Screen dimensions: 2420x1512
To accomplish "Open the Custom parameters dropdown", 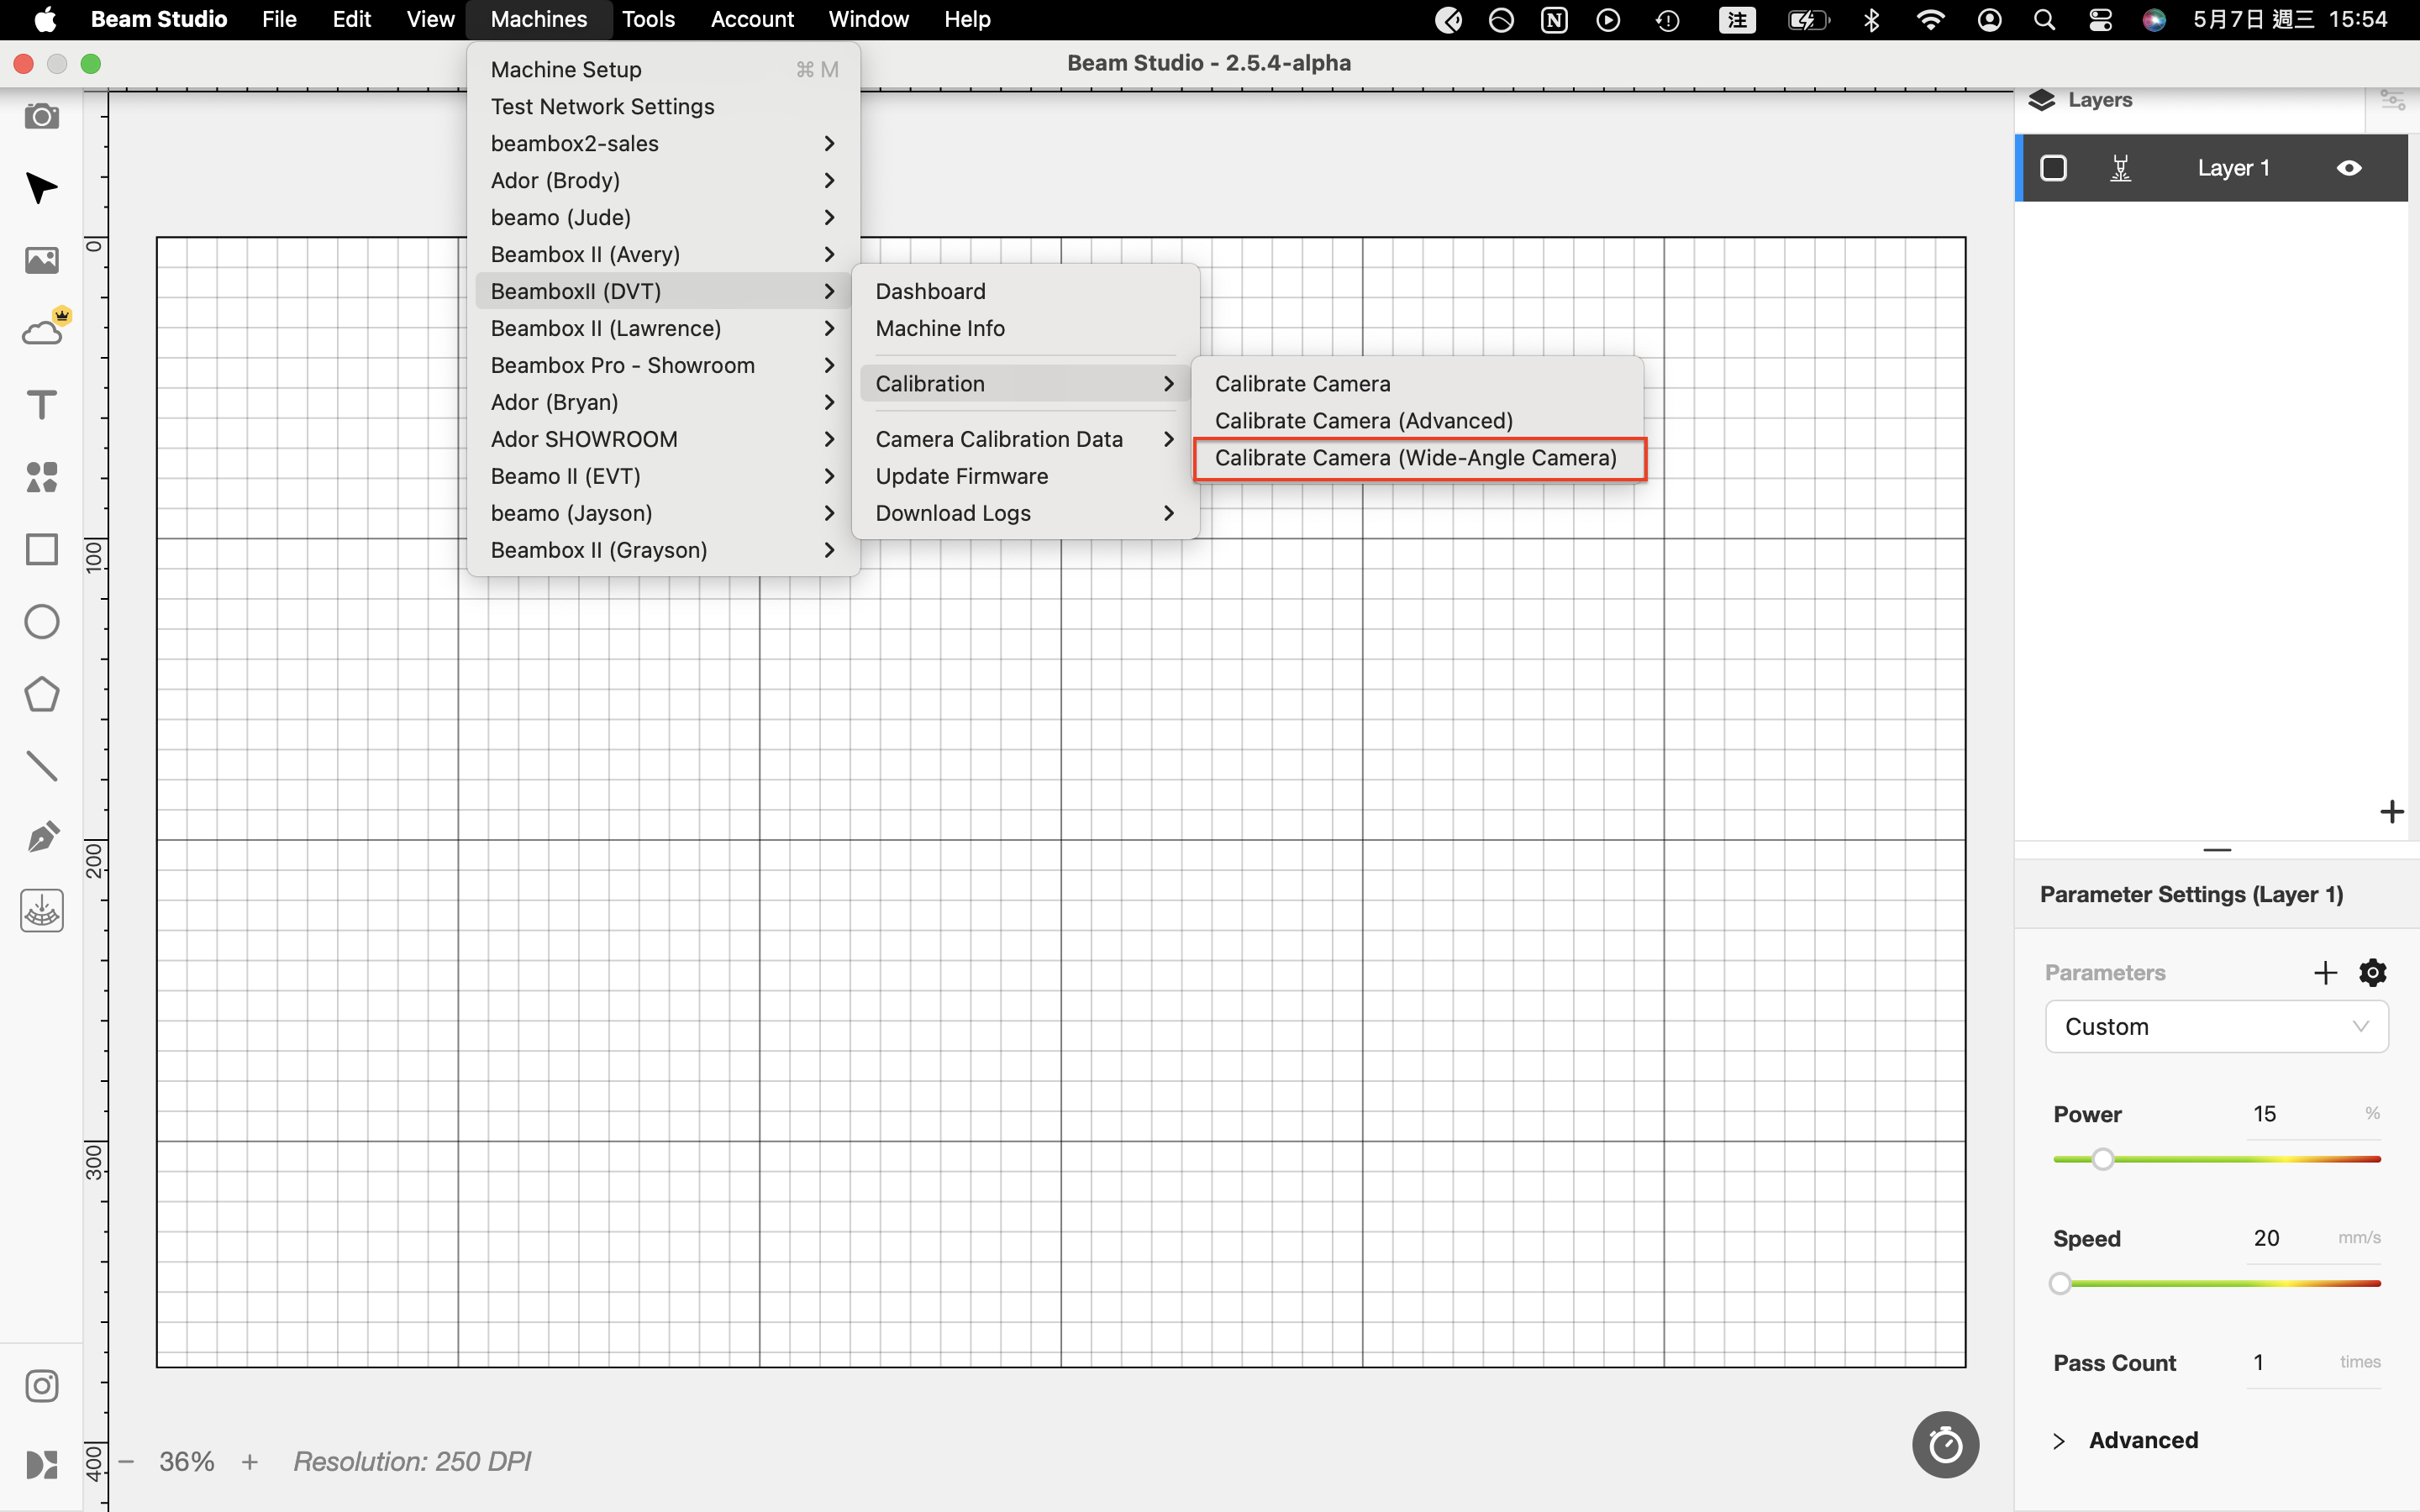I will coord(2216,1026).
